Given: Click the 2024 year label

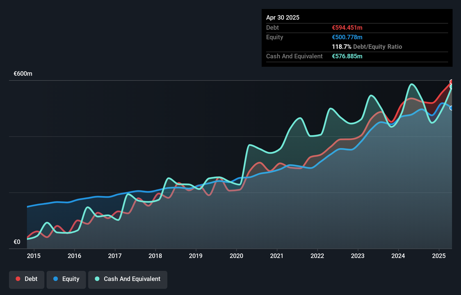Looking at the screenshot, I should 398,256.
